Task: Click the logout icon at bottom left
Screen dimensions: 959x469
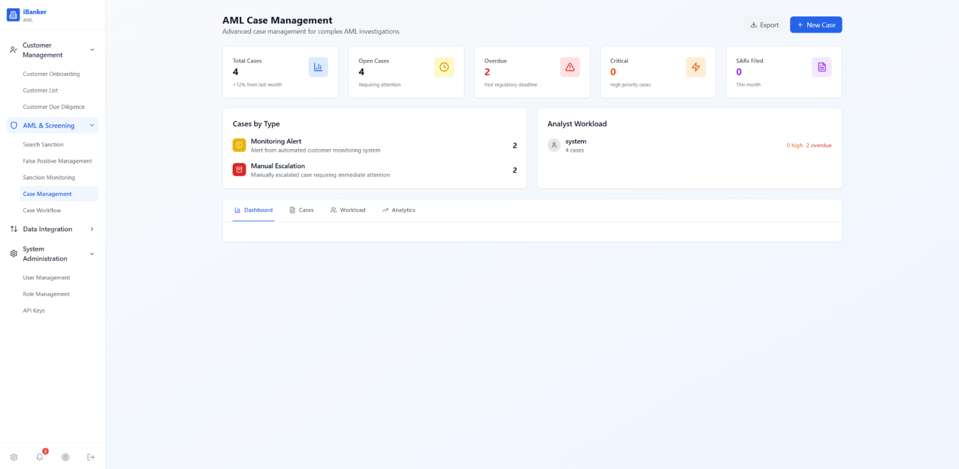Action: click(91, 457)
